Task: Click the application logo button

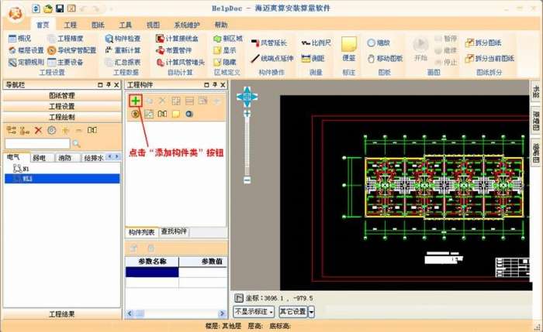Action: coord(16,14)
